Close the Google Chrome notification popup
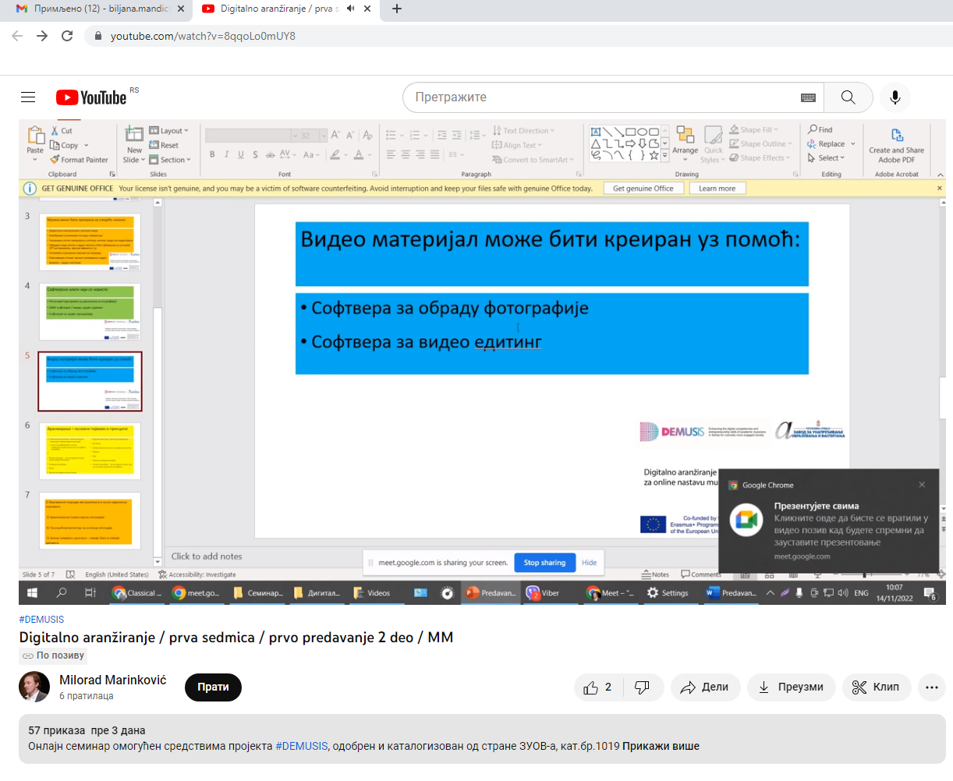 pos(922,485)
